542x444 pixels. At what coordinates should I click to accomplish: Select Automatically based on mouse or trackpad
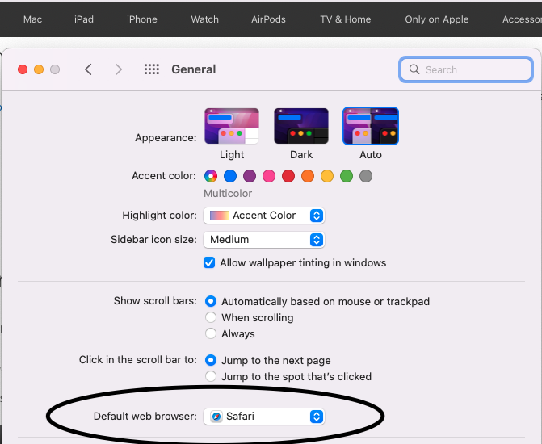(x=211, y=301)
